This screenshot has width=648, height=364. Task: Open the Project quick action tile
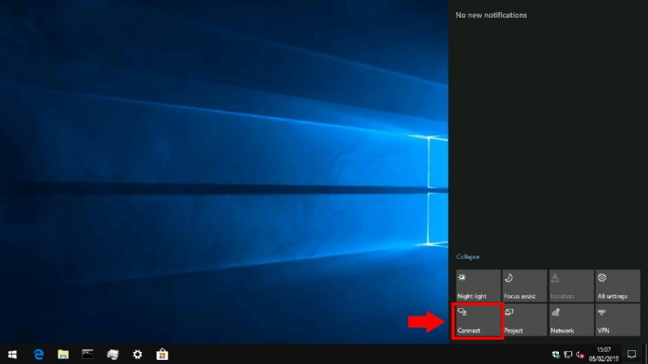524,320
